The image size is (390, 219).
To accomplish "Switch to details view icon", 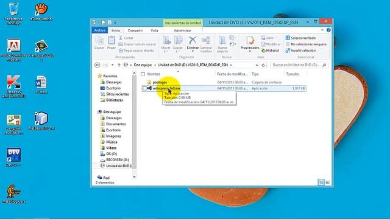I will pos(321,182).
